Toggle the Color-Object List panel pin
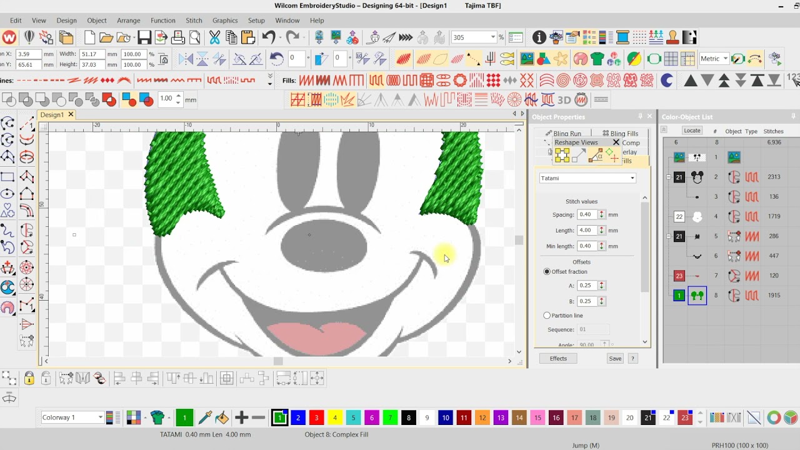 click(794, 117)
